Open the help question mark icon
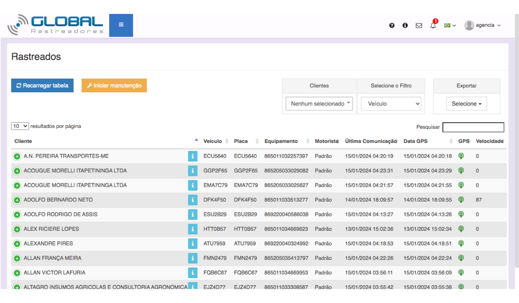 tap(392, 25)
